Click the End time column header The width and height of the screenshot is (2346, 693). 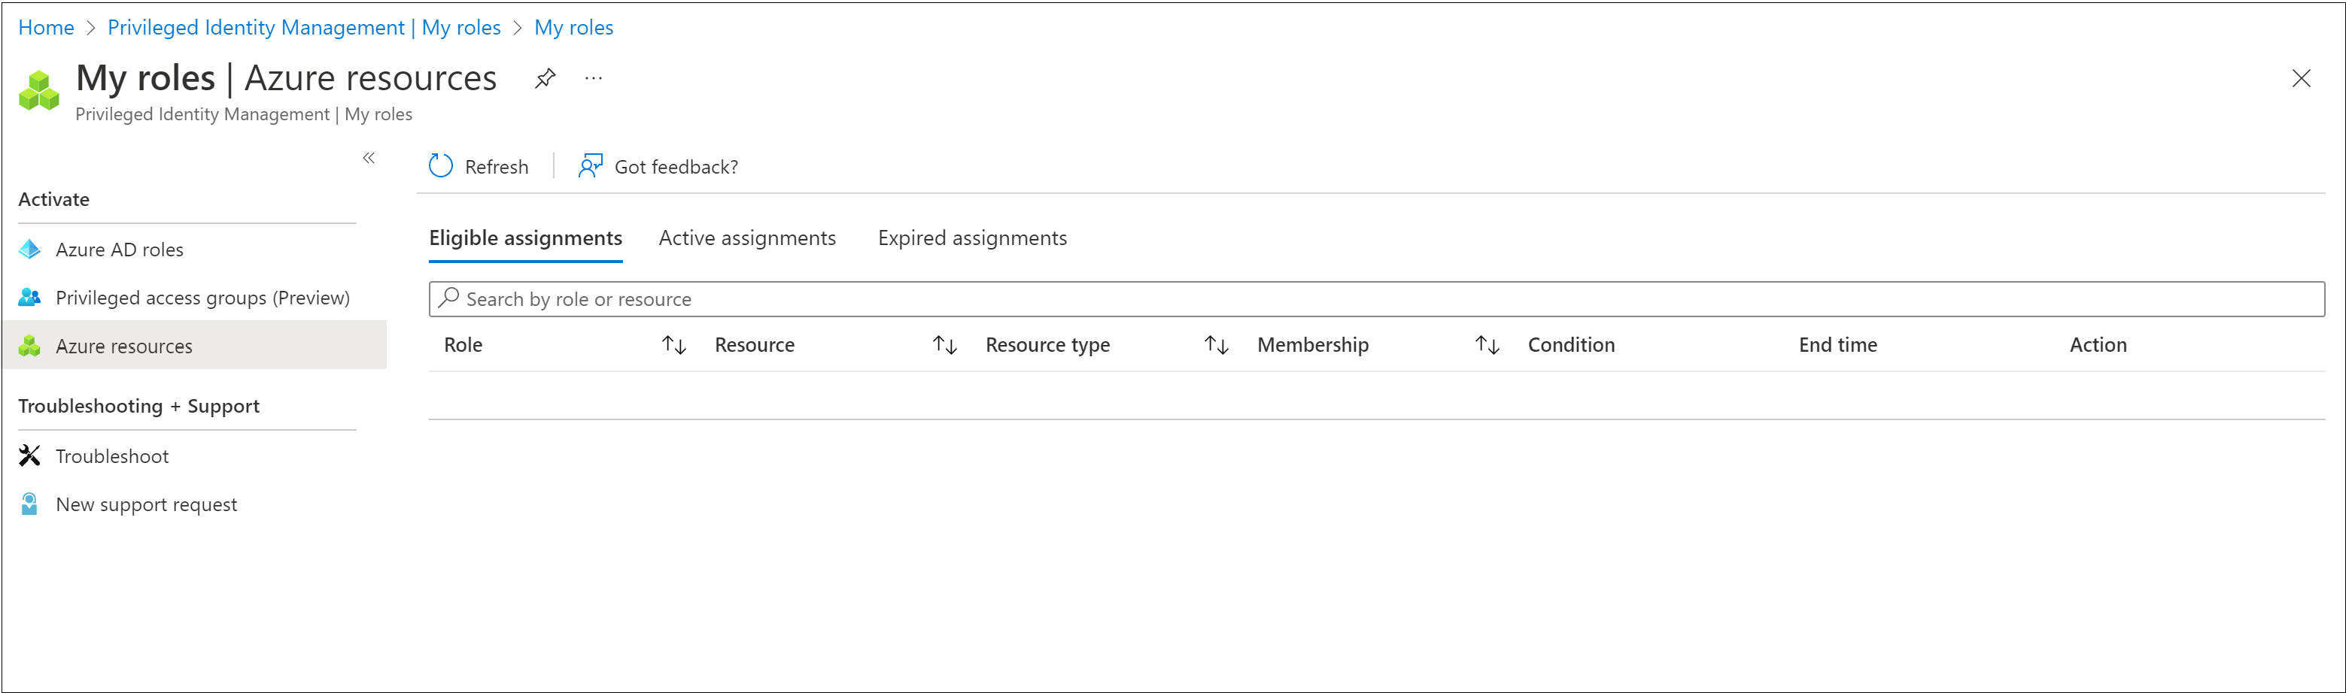(x=1838, y=346)
